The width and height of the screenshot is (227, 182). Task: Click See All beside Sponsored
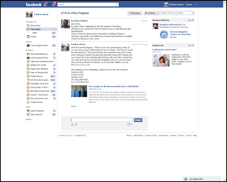(x=191, y=45)
